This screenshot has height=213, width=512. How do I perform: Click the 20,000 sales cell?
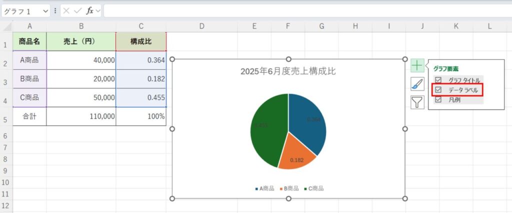[81, 79]
